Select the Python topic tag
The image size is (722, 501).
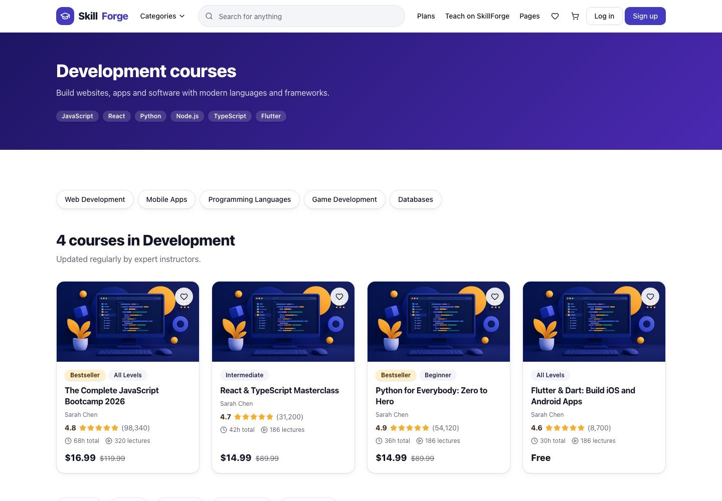[x=150, y=116]
